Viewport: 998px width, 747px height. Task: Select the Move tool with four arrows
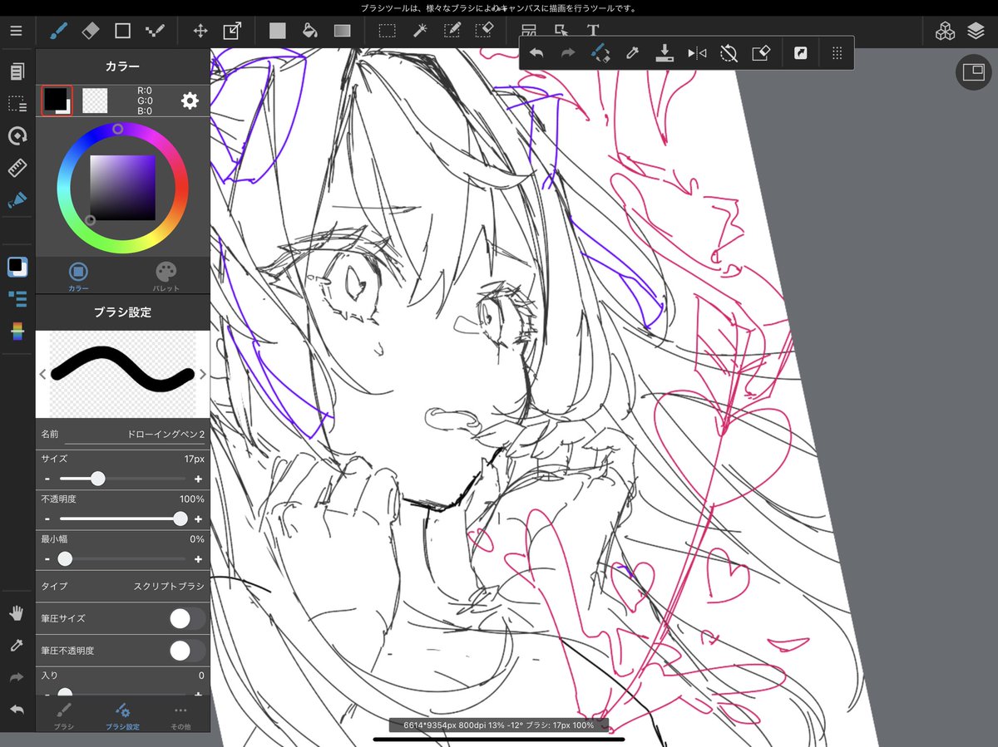click(200, 31)
